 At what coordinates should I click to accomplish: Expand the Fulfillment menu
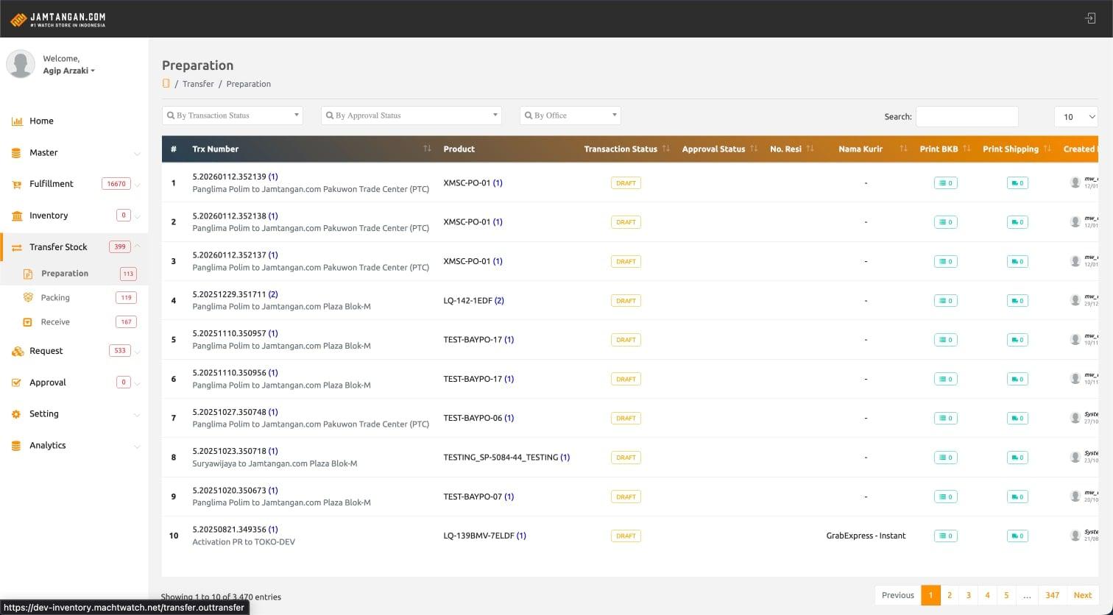74,184
